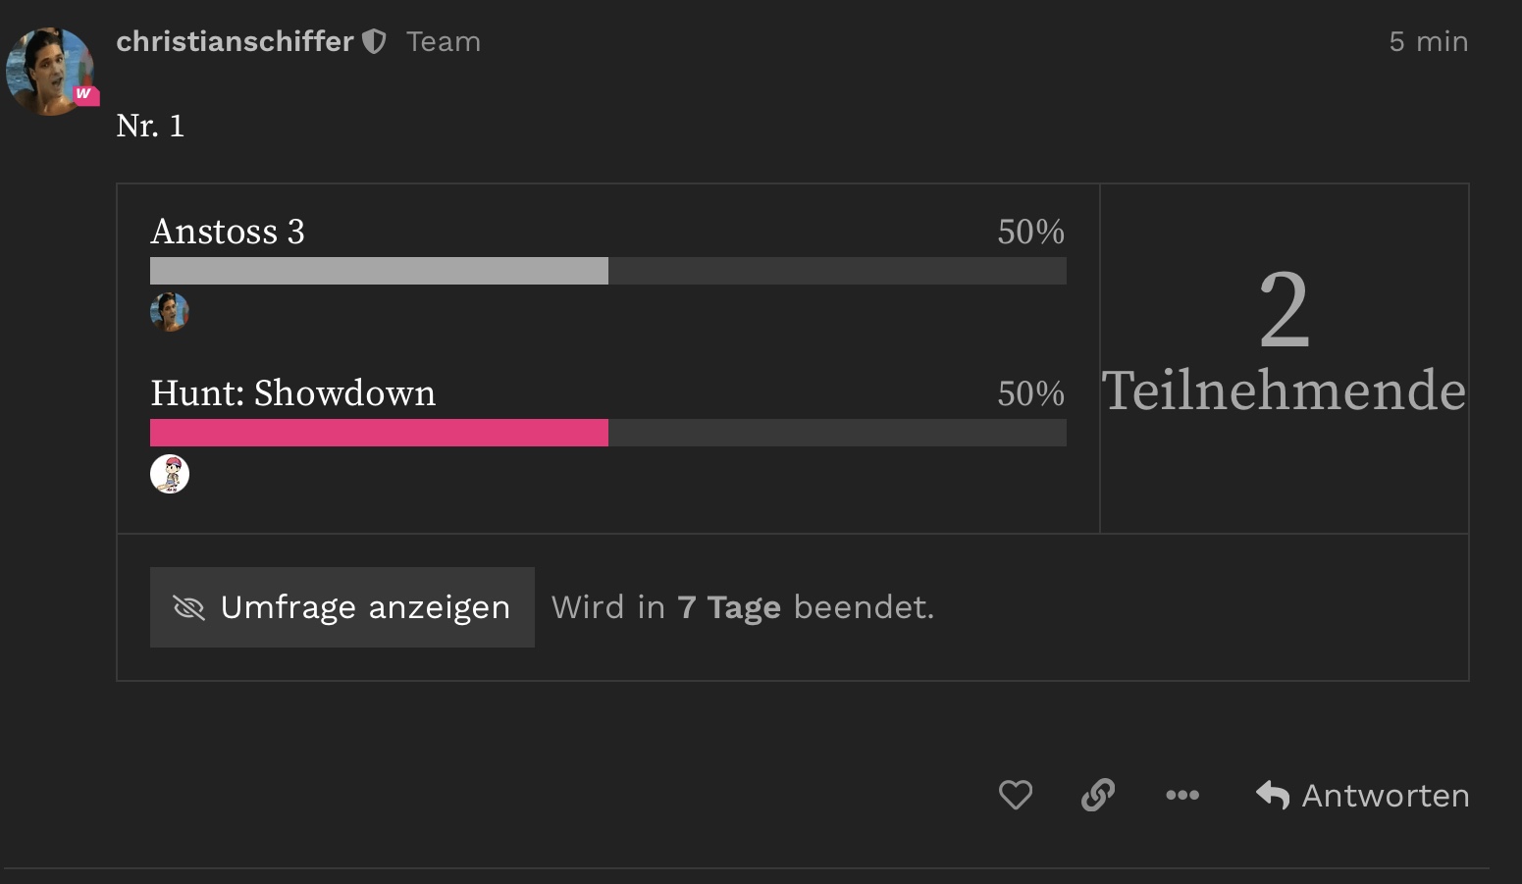Viewport: 1522px width, 884px height.
Task: Click the Antworten reply button
Action: 1363,795
